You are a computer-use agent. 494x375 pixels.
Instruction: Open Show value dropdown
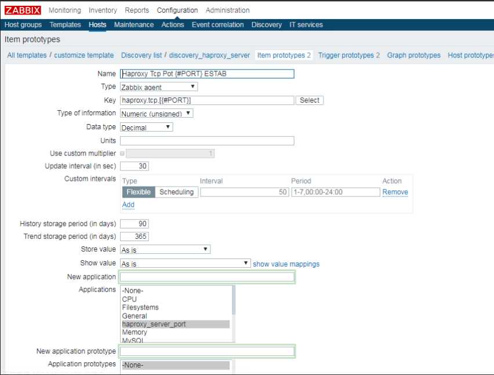click(x=186, y=263)
